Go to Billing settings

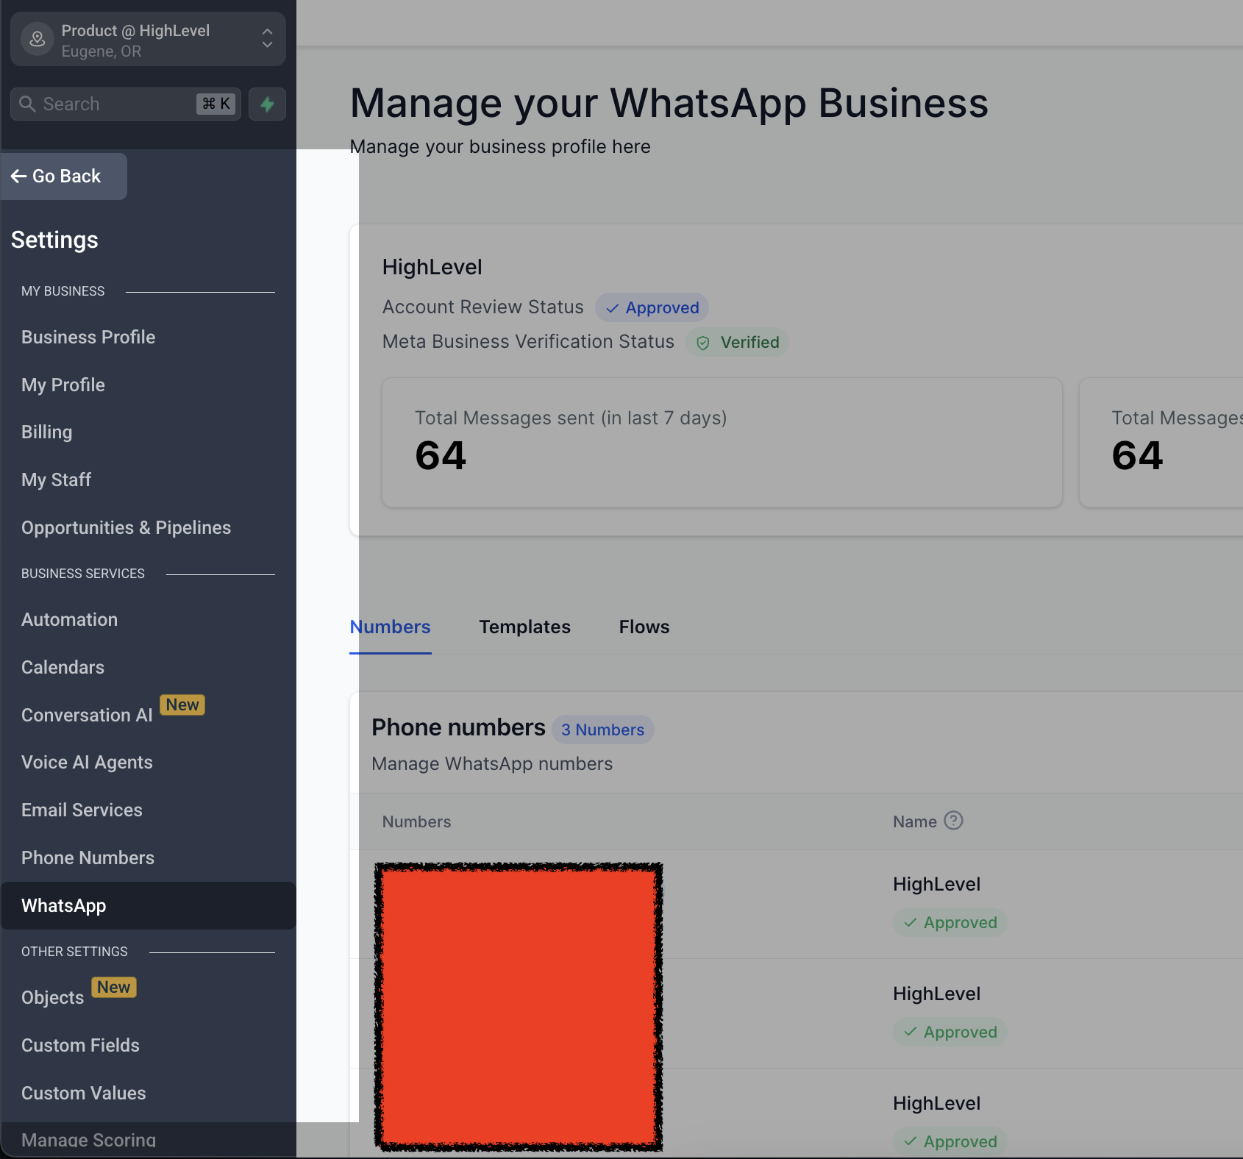coord(47,432)
